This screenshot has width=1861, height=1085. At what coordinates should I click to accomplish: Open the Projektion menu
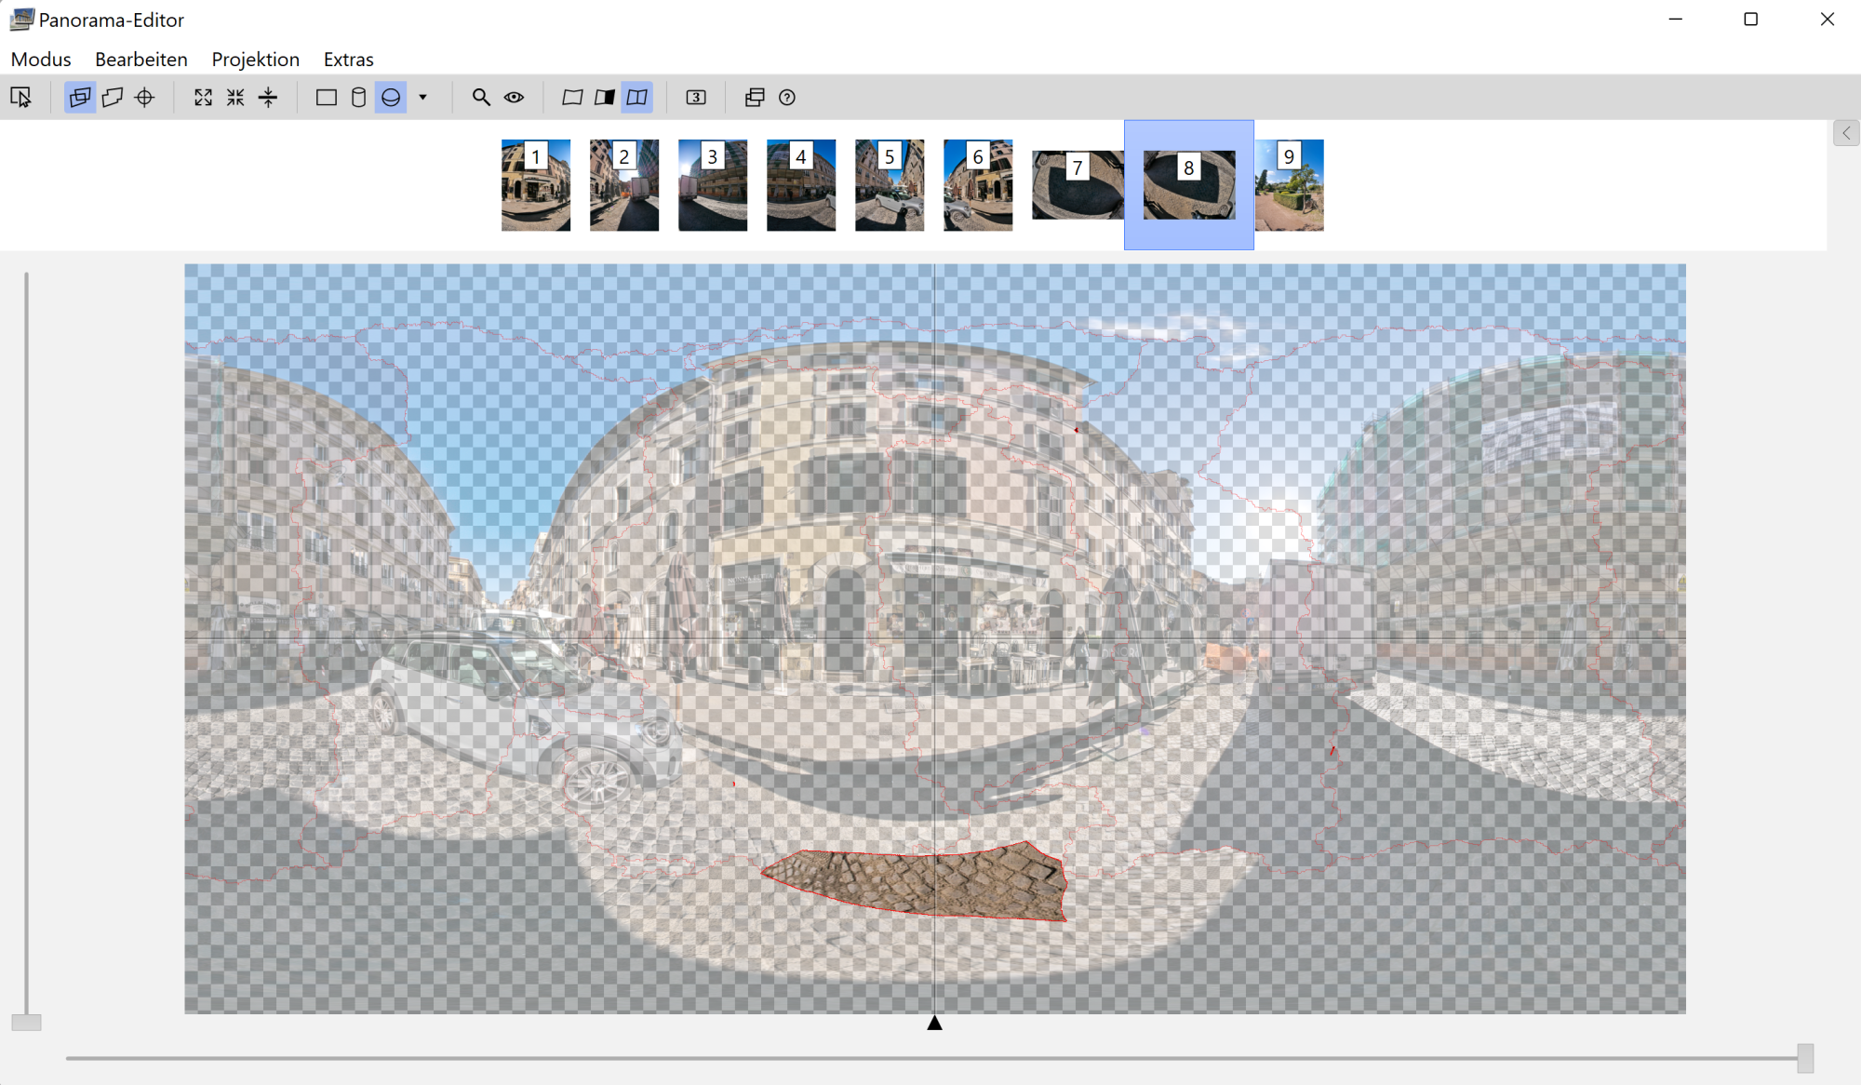255,60
